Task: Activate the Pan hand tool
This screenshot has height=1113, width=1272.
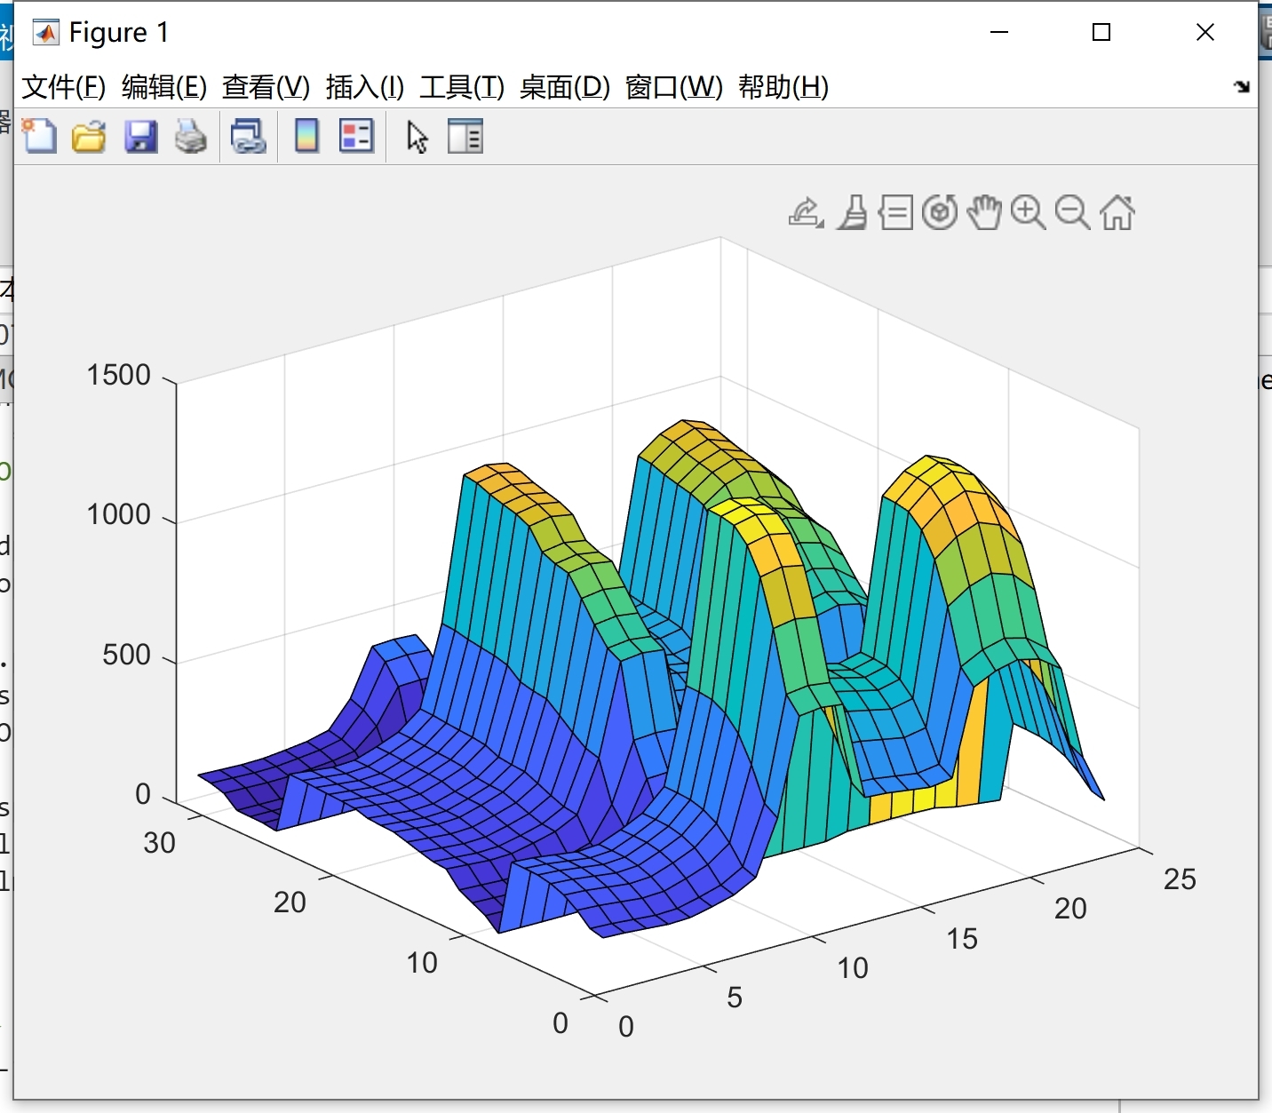Action: click(984, 212)
